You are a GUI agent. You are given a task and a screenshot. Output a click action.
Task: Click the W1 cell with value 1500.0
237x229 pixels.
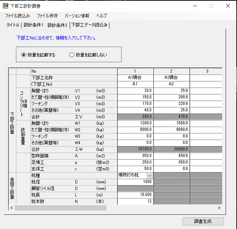(x=172, y=123)
